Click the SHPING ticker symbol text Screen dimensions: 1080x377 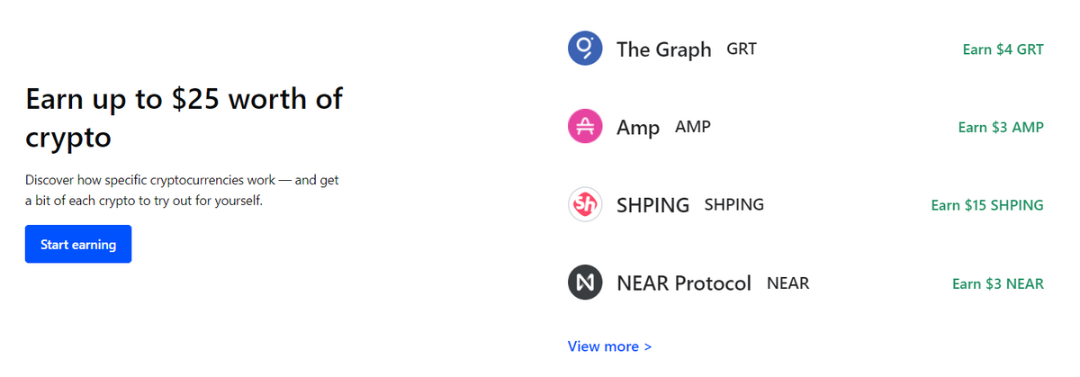(734, 205)
